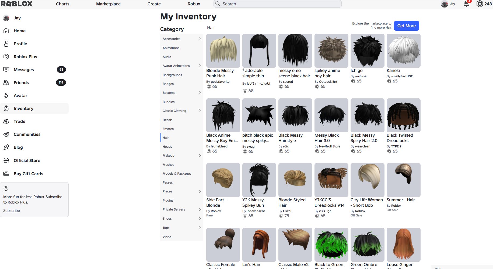Open the pitch black epic messy spiky thumbnail
Image resolution: width=493 pixels, height=269 pixels.
click(259, 115)
